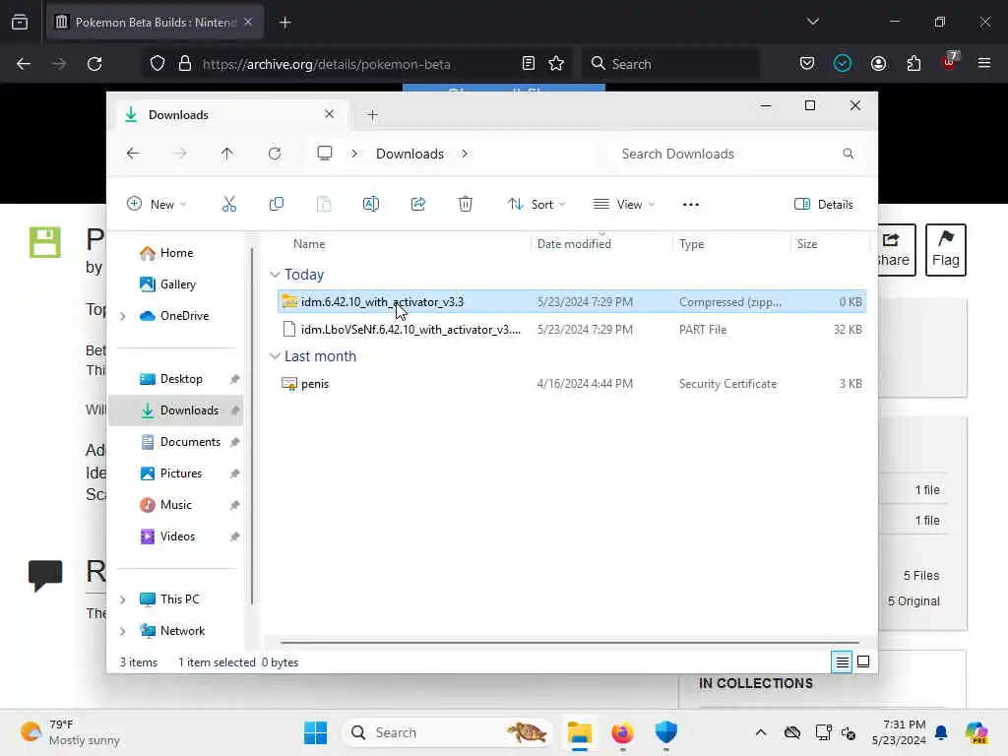The height and width of the screenshot is (756, 1008).
Task: Refresh the Downloads folder view
Action: point(275,154)
